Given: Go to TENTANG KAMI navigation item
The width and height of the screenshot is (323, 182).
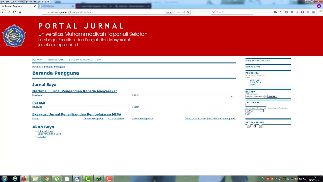Looking at the screenshot, I should (56, 60).
